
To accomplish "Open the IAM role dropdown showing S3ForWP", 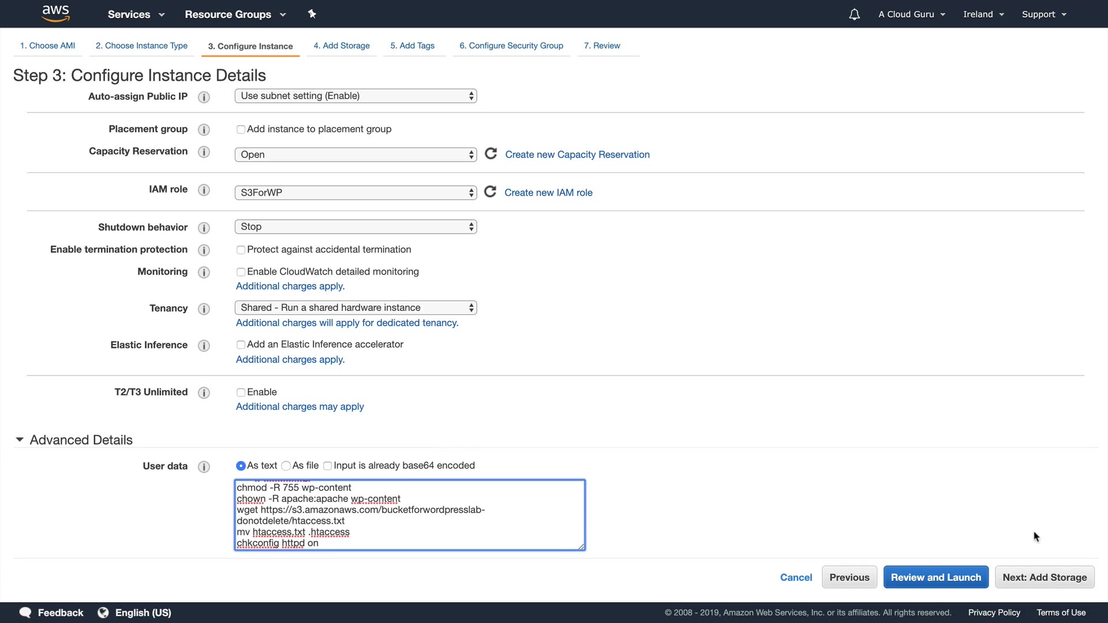I will click(355, 193).
